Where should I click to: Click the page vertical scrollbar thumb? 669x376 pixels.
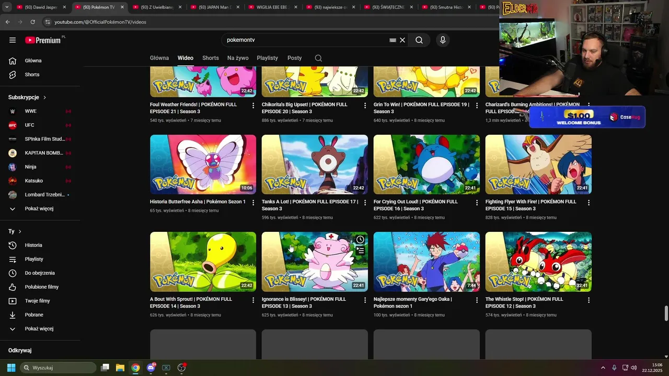click(666, 314)
